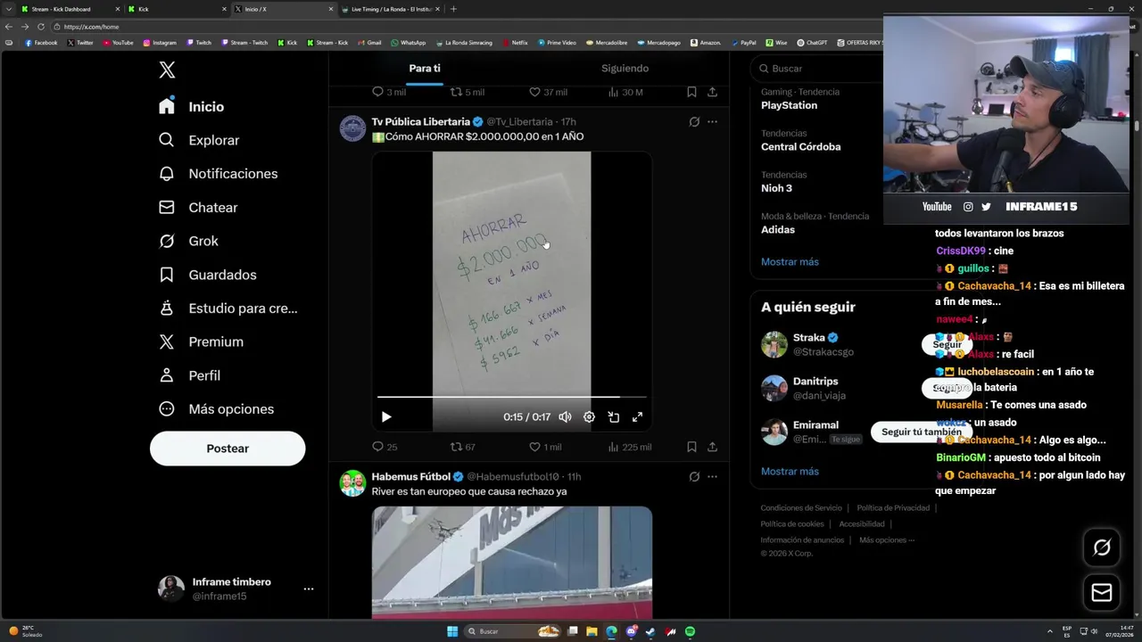Open Condiciones de Servicio link

801,508
